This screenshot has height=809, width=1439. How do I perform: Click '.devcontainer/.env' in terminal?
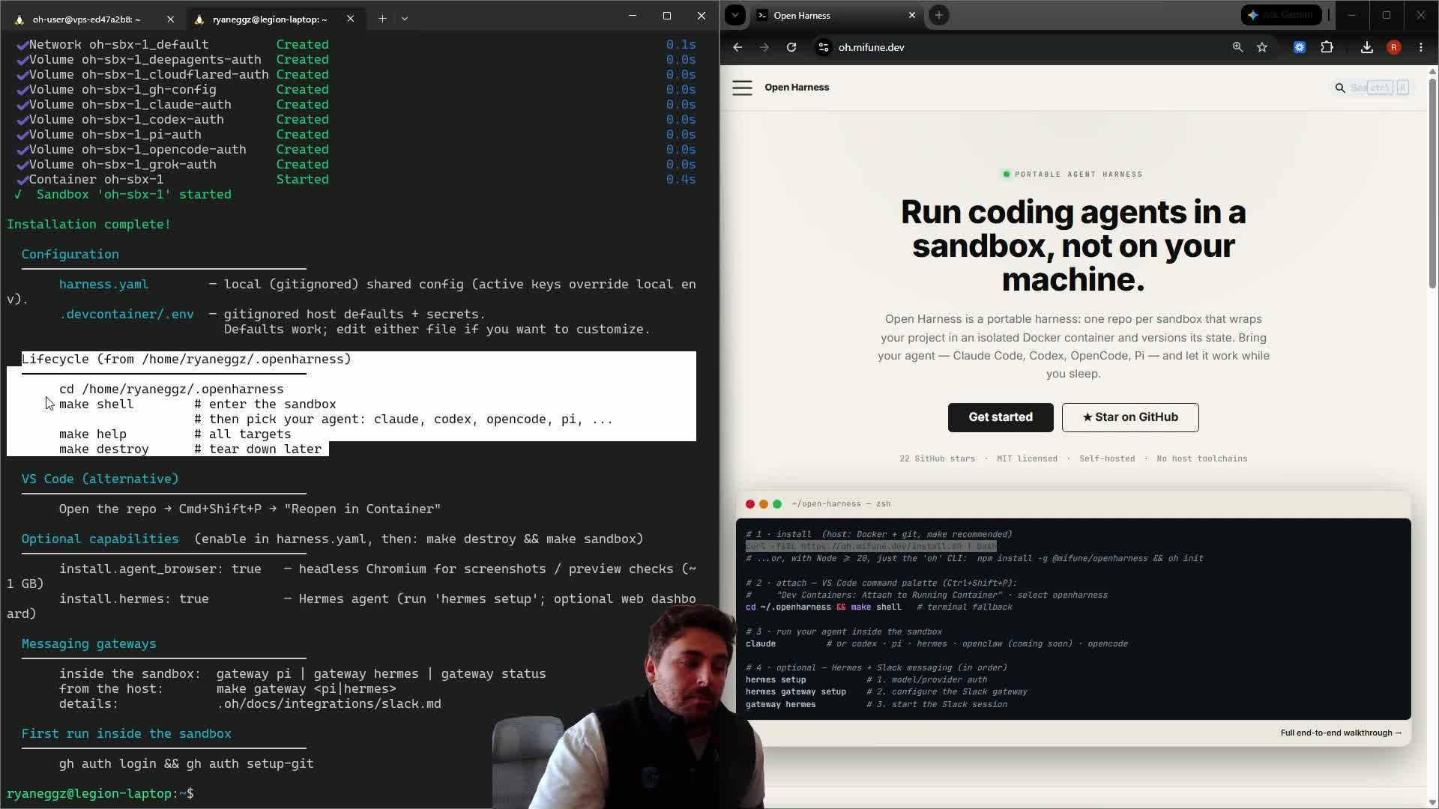click(x=127, y=314)
